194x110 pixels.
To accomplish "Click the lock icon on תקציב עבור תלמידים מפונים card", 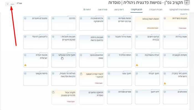I will point(53,92).
